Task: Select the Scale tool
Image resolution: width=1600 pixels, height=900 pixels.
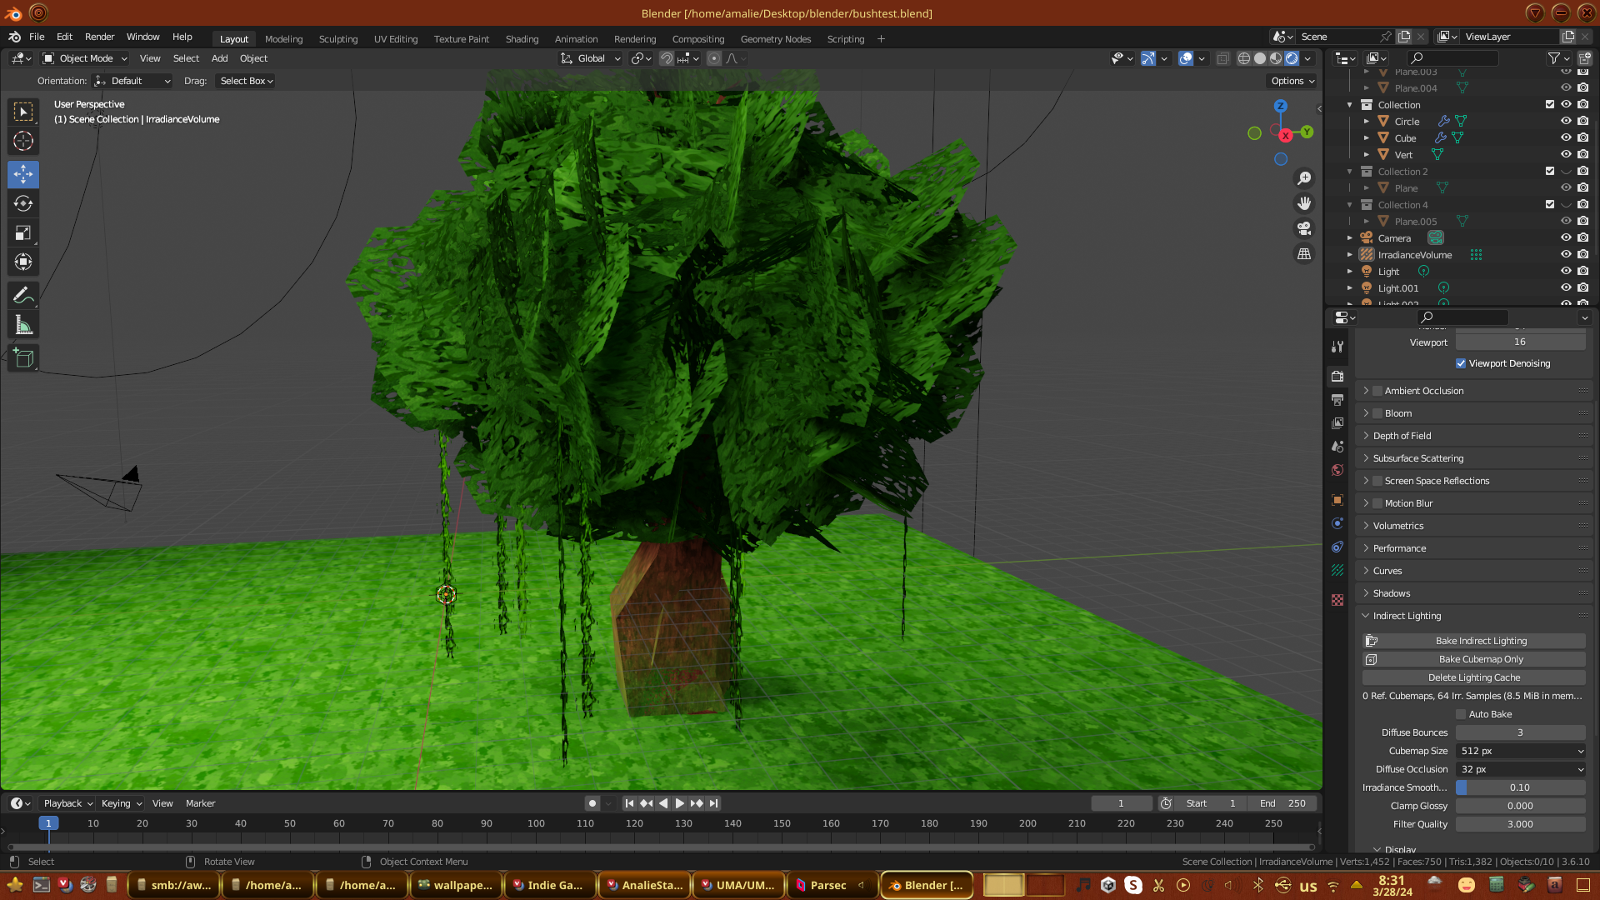Action: 23,233
